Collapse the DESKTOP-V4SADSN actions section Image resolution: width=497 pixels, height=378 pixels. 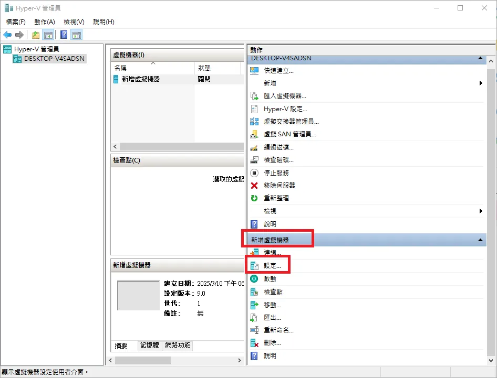tap(481, 58)
